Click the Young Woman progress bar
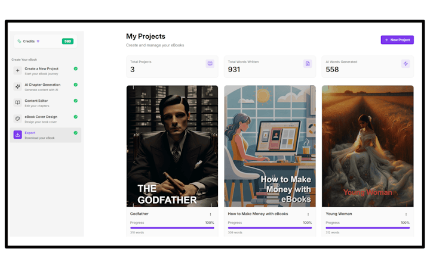The height and width of the screenshot is (268, 430). 368,228
